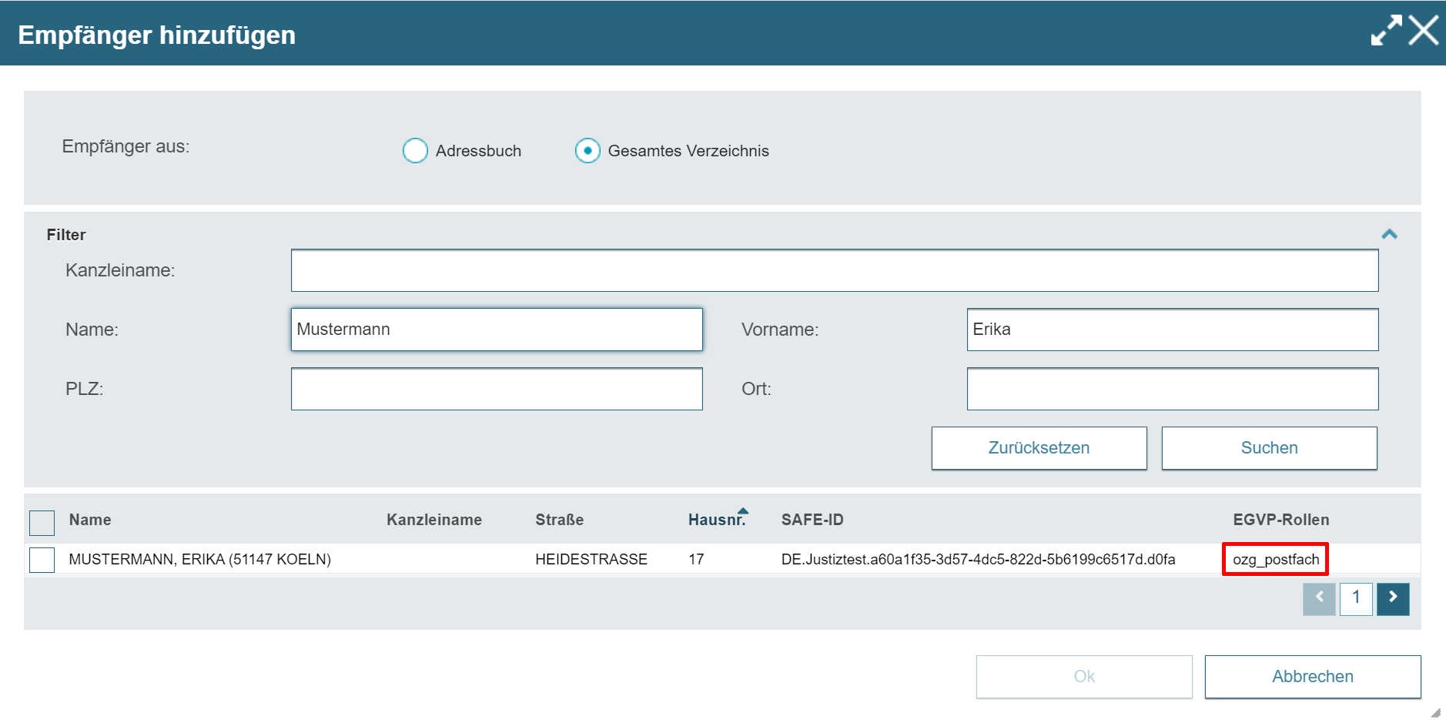1446x723 pixels.
Task: Sort table by SAFE-ID column header
Action: (812, 520)
